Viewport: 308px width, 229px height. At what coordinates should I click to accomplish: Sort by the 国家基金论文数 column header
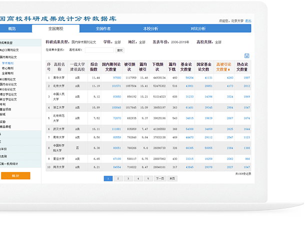[x=204, y=67]
